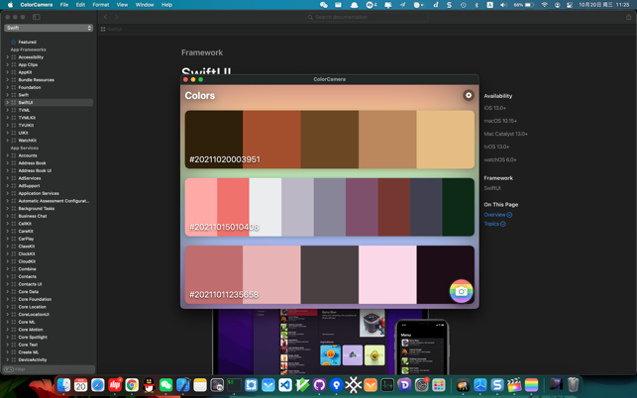Expand the Foundation tree item
This screenshot has height=398, width=637.
click(x=7, y=87)
